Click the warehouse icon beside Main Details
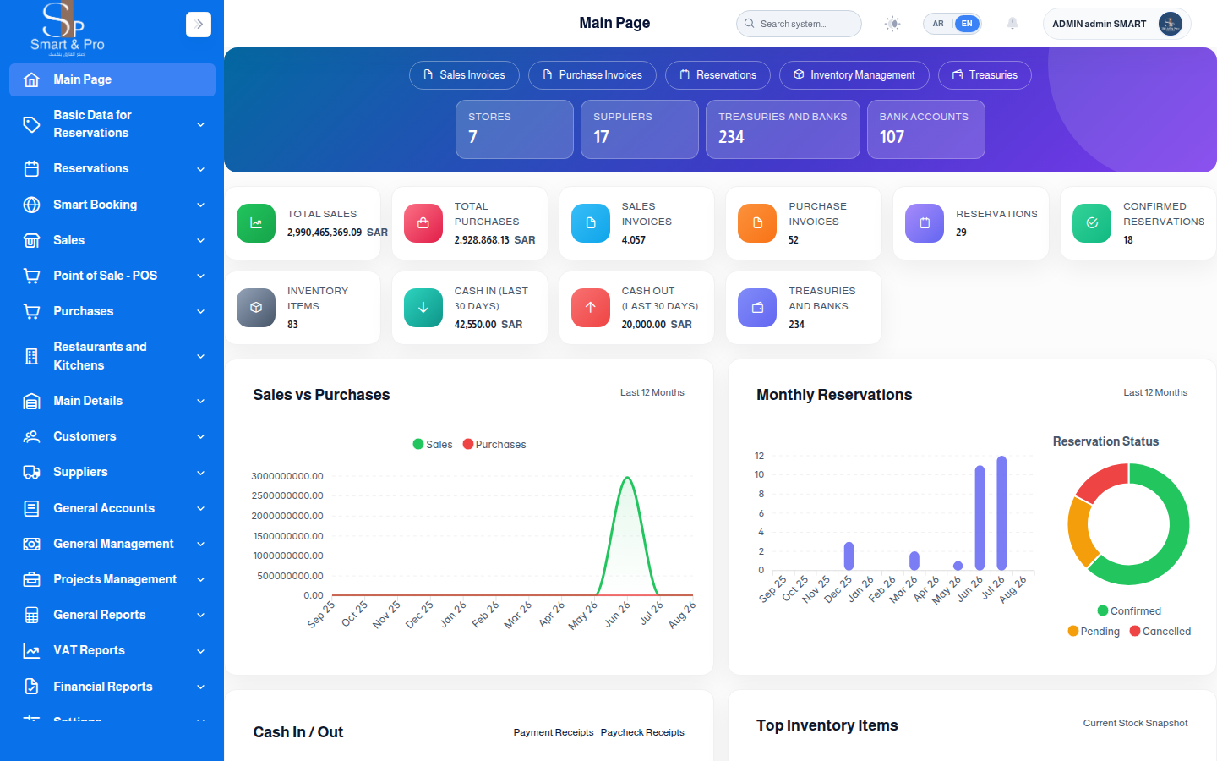 31,401
